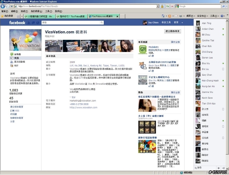Screen dimensions: 229x175
Task: Click the create page button top right
Action: pos(172,31)
